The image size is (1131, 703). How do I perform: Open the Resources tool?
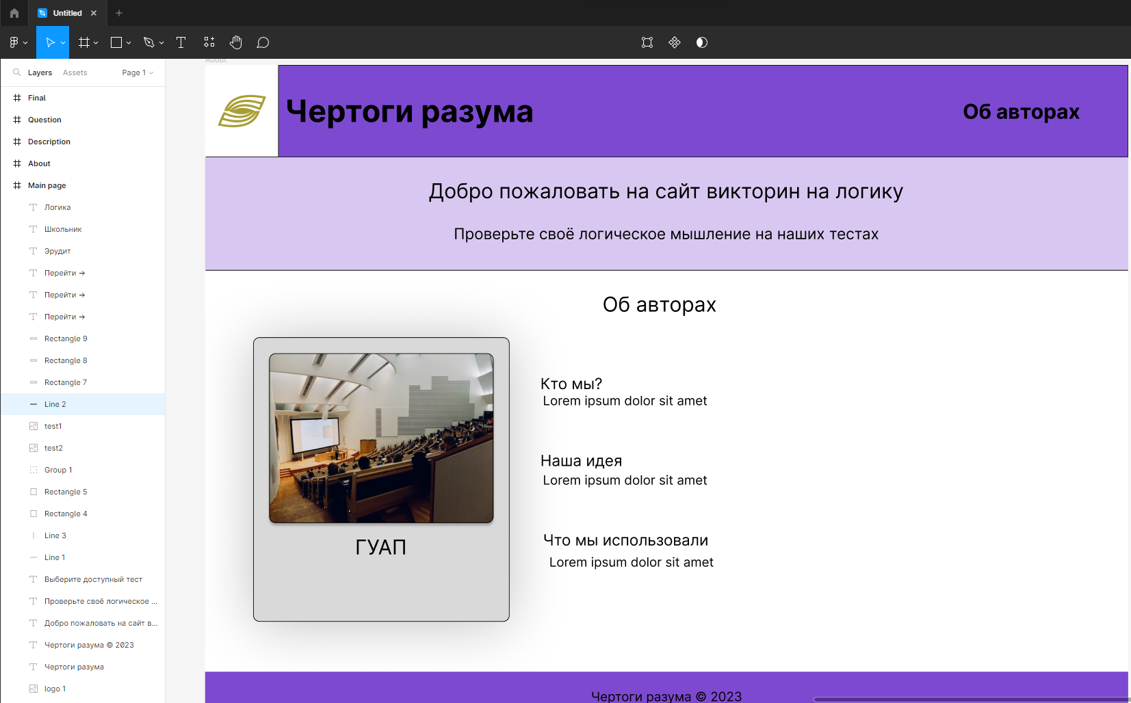tap(209, 42)
